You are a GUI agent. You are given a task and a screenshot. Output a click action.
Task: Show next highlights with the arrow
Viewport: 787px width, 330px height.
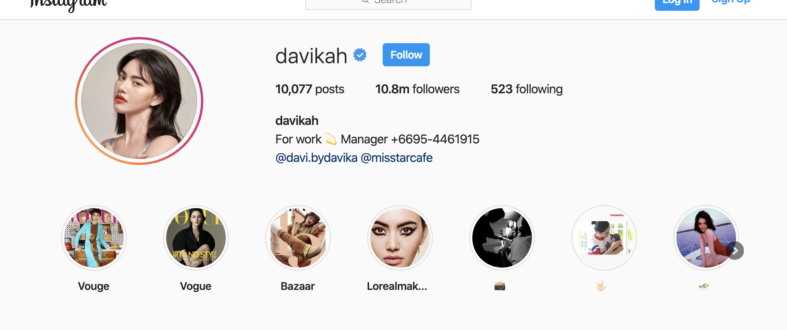coord(735,251)
